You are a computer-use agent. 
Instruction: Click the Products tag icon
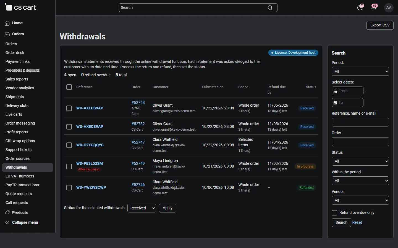7,212
